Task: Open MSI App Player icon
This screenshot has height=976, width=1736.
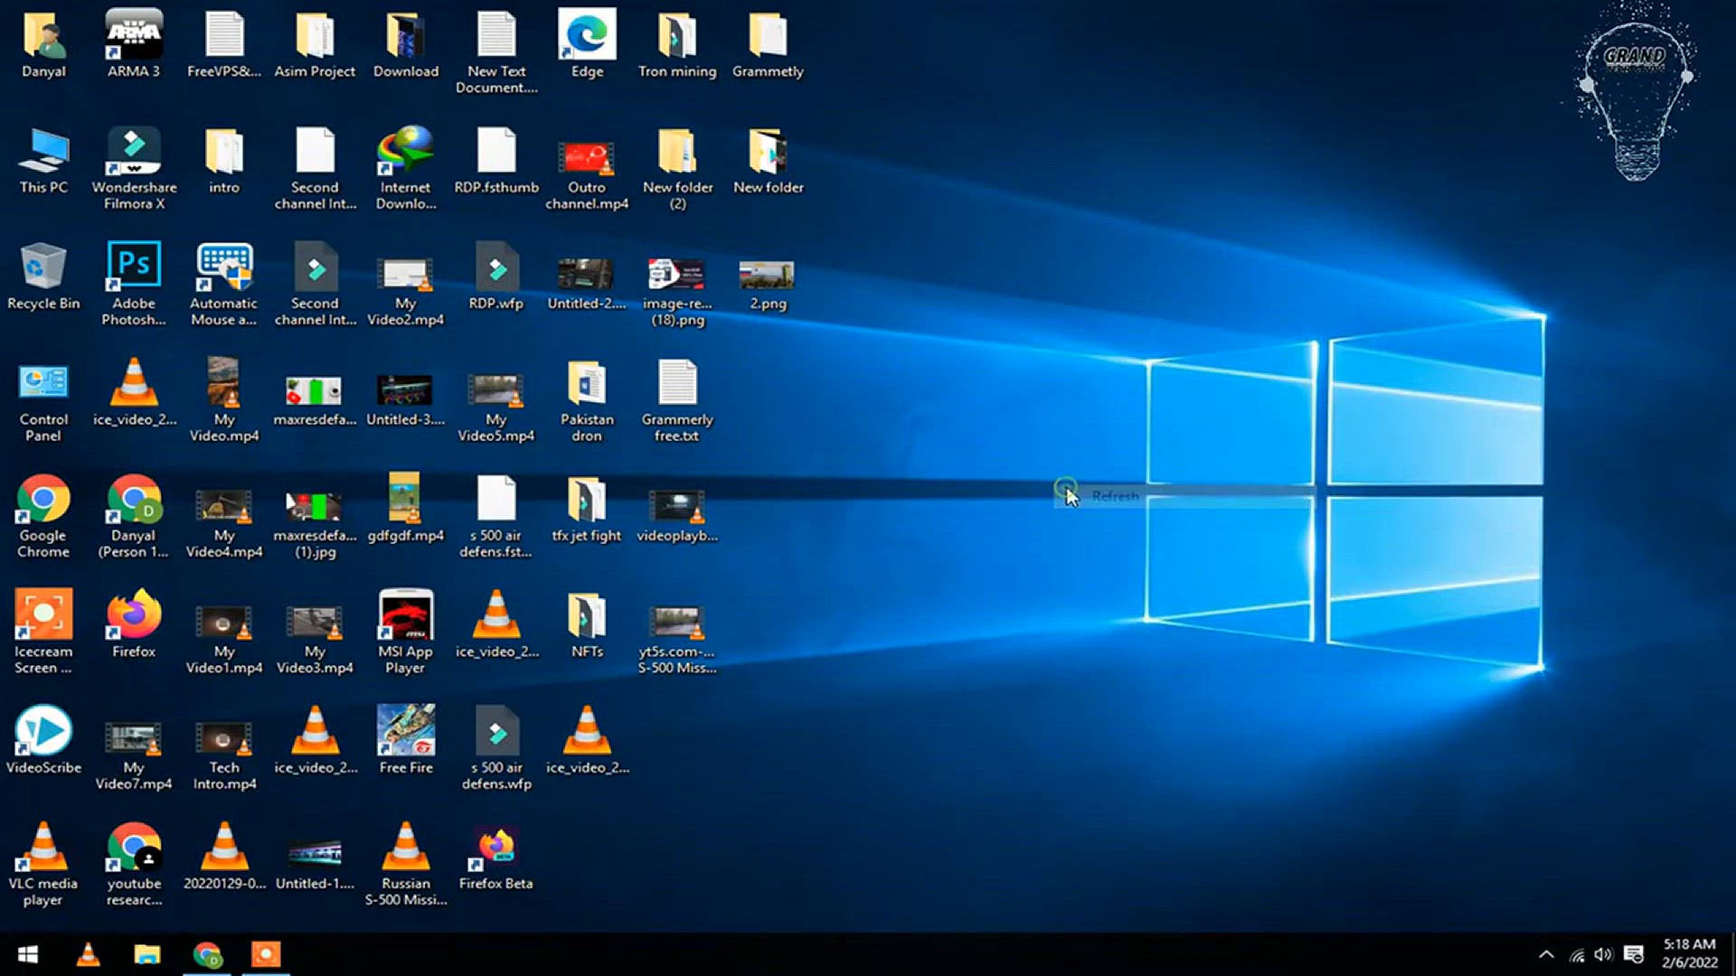Action: (x=405, y=632)
